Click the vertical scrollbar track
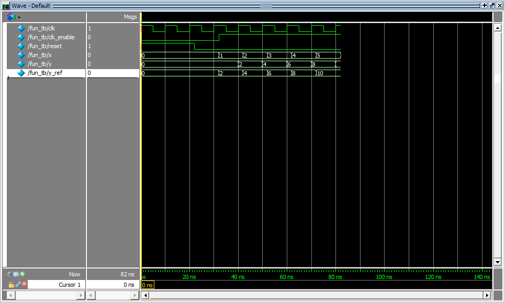The height and width of the screenshot is (303, 505). pyautogui.click(x=498, y=145)
